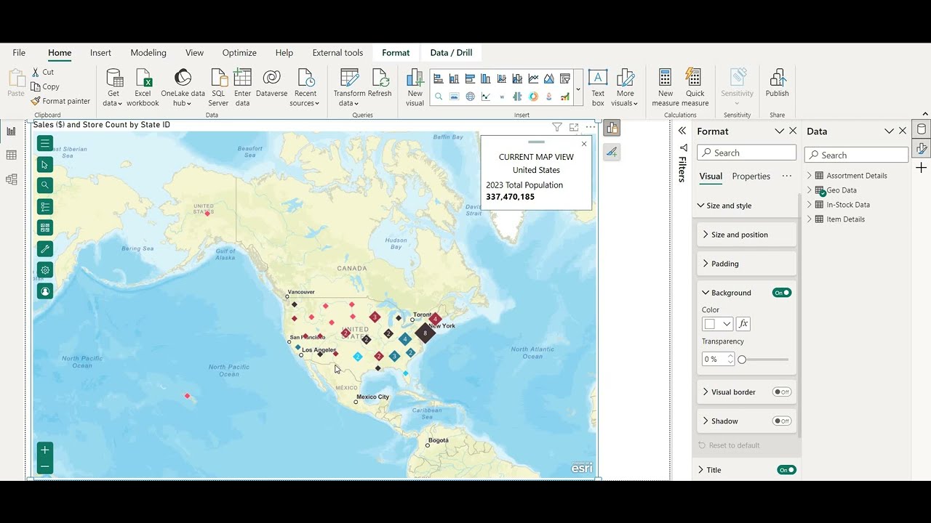Collapse the Background section
Image resolution: width=931 pixels, height=523 pixels.
click(706, 293)
